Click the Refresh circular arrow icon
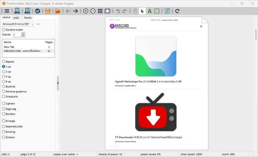 click(x=177, y=11)
